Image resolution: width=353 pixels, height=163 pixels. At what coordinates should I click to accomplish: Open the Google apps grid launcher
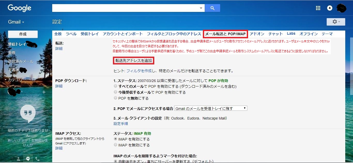point(318,8)
